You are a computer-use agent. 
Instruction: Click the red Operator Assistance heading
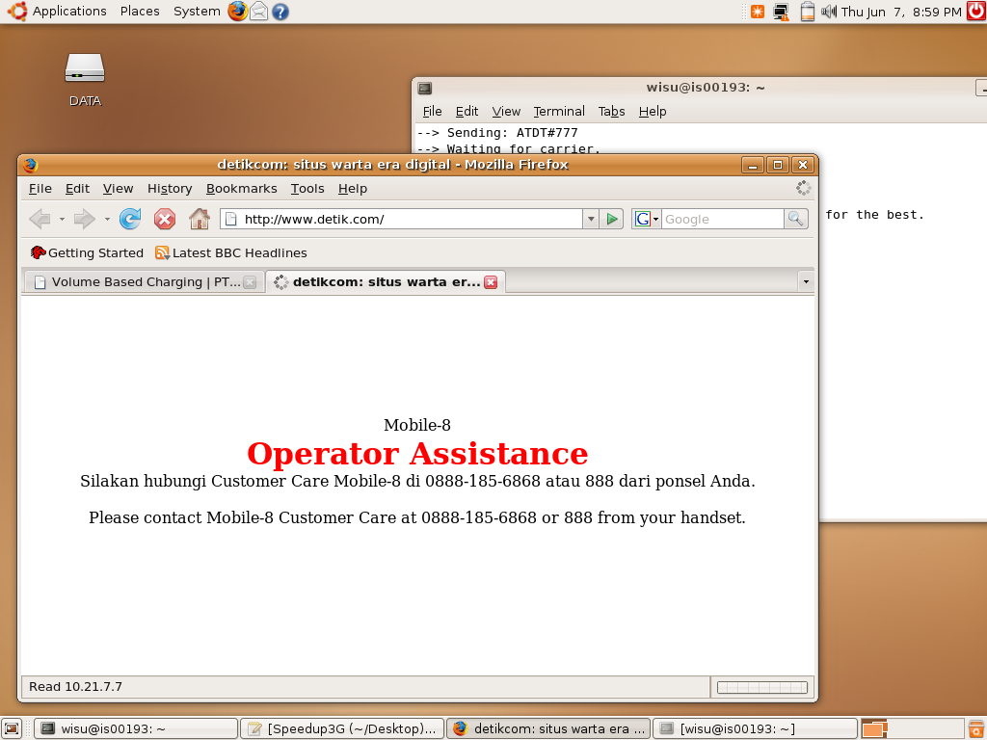417,454
